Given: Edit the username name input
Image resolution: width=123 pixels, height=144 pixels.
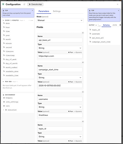Looking at the screenshot, I should click(60, 99).
